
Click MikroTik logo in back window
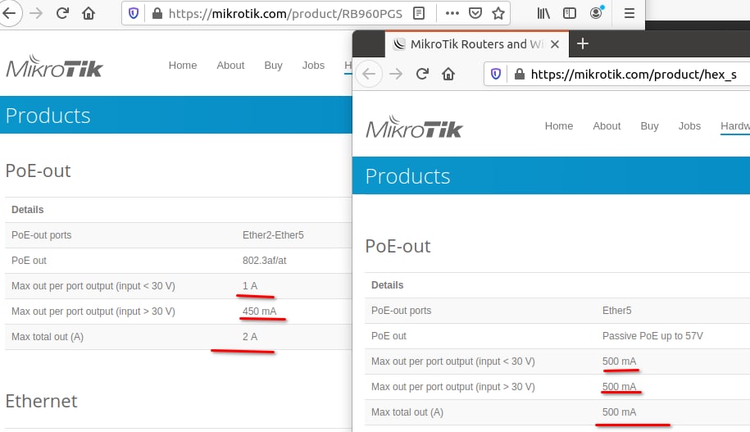click(x=55, y=66)
